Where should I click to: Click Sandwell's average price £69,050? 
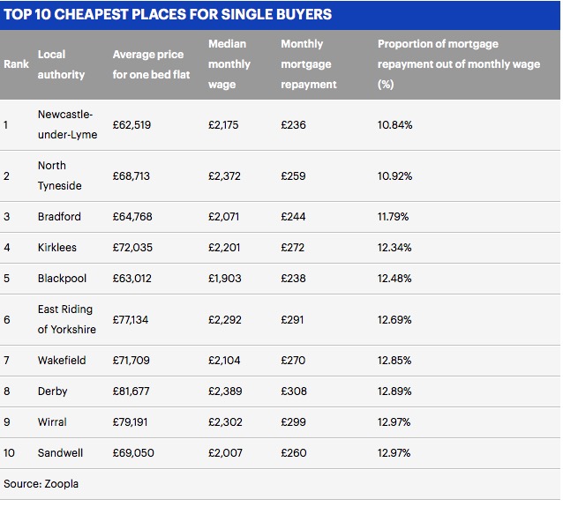131,453
